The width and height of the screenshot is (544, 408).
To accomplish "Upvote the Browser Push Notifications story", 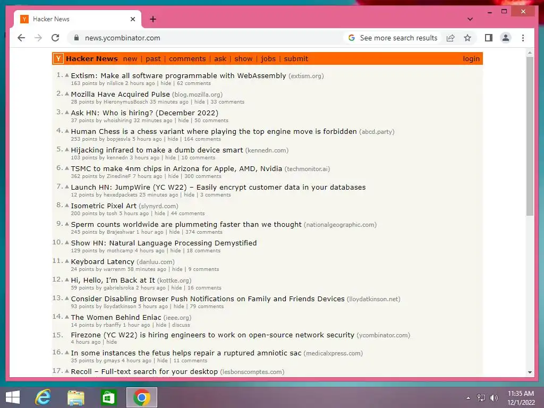I will [x=67, y=299].
